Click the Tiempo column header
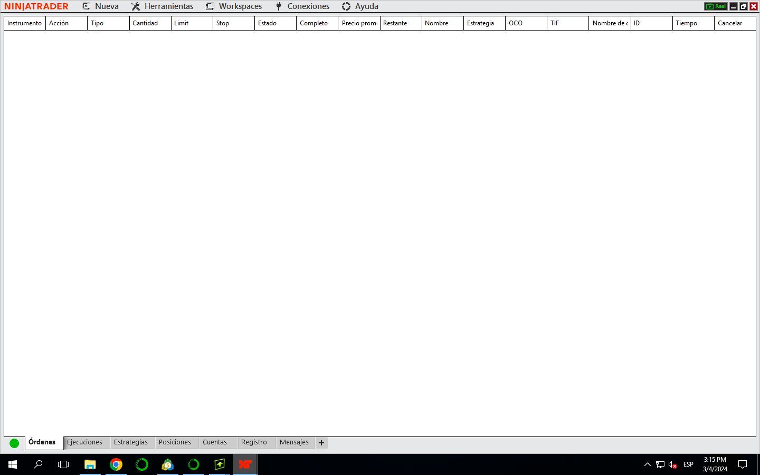760x475 pixels. (x=693, y=23)
